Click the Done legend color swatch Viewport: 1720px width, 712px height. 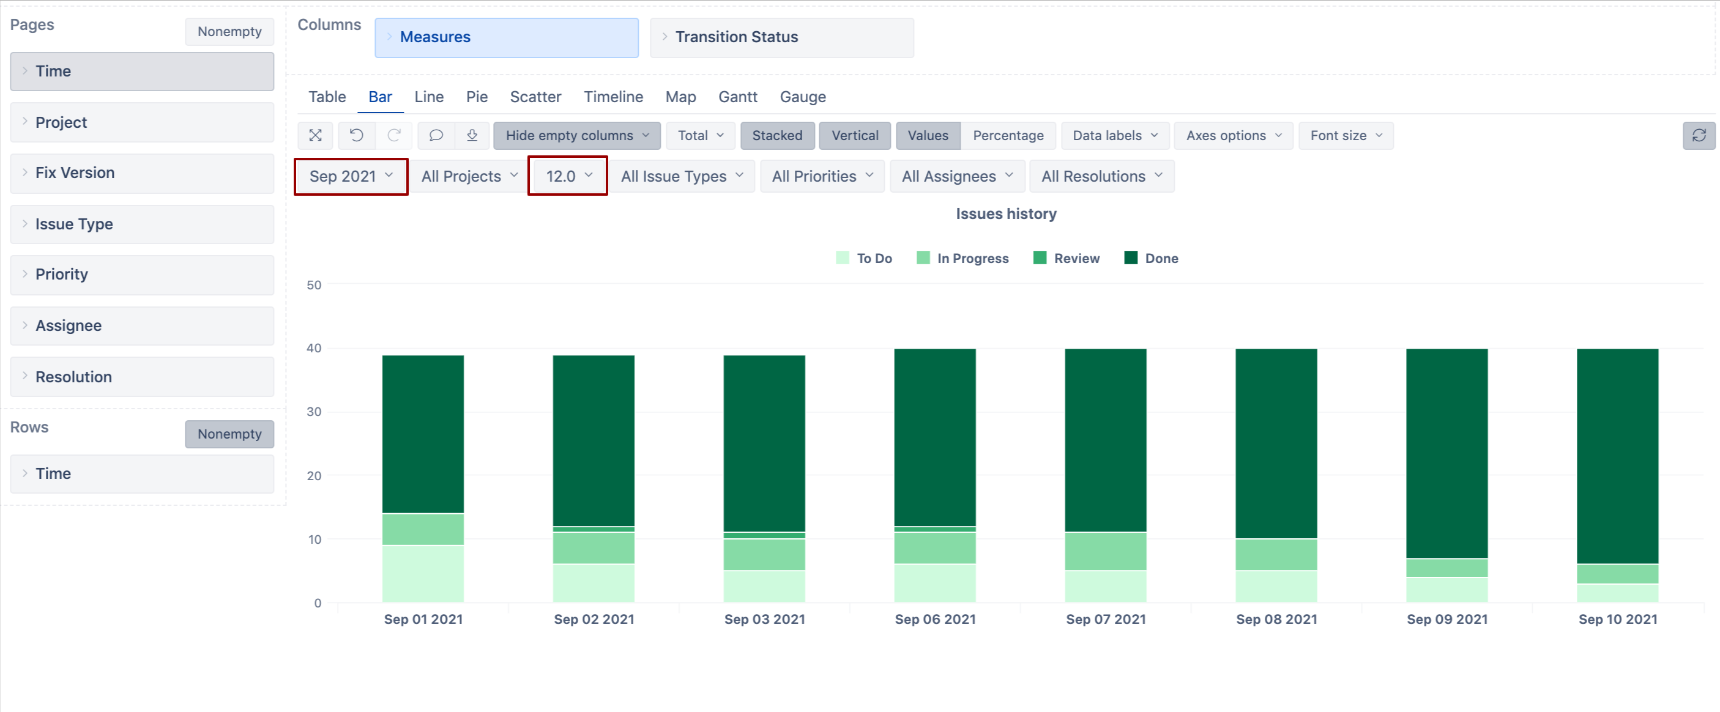1130,258
